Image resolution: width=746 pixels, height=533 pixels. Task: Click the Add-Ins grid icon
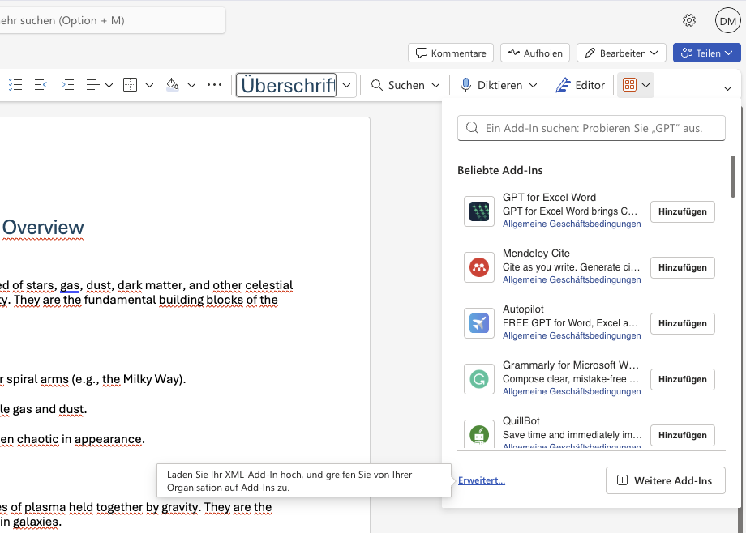629,85
